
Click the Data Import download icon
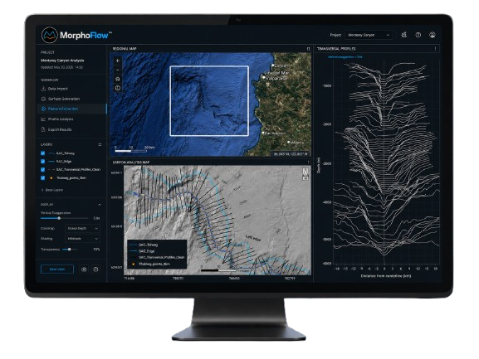click(43, 89)
